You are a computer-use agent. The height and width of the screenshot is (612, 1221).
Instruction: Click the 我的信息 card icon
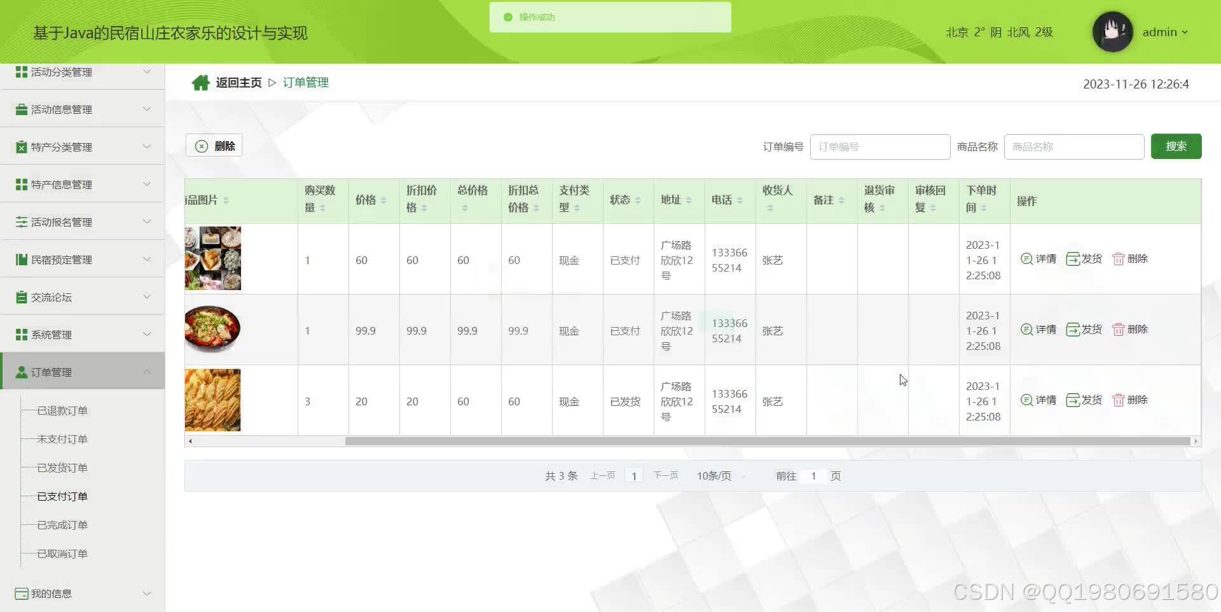coord(22,594)
